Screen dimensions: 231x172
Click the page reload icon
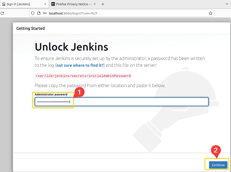pyautogui.click(x=3, y=13)
